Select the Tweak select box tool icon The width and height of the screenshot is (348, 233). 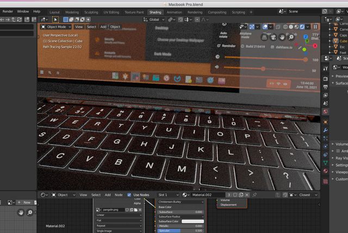[x=55, y=20]
